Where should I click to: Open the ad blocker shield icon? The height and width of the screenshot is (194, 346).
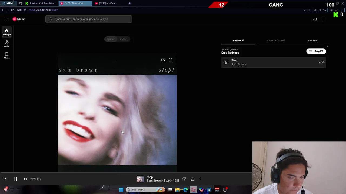(x=315, y=10)
